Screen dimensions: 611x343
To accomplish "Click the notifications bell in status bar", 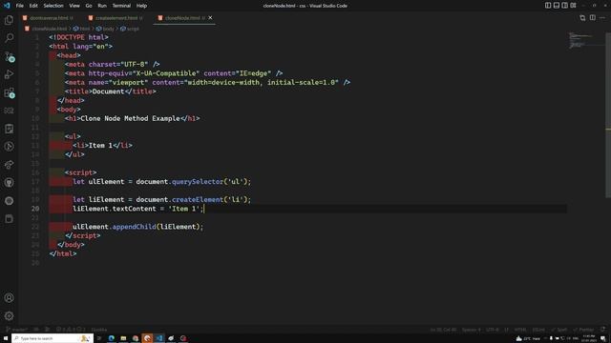I will click(602, 330).
